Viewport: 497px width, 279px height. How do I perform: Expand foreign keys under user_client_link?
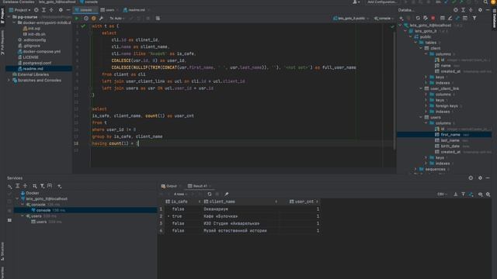(426, 106)
